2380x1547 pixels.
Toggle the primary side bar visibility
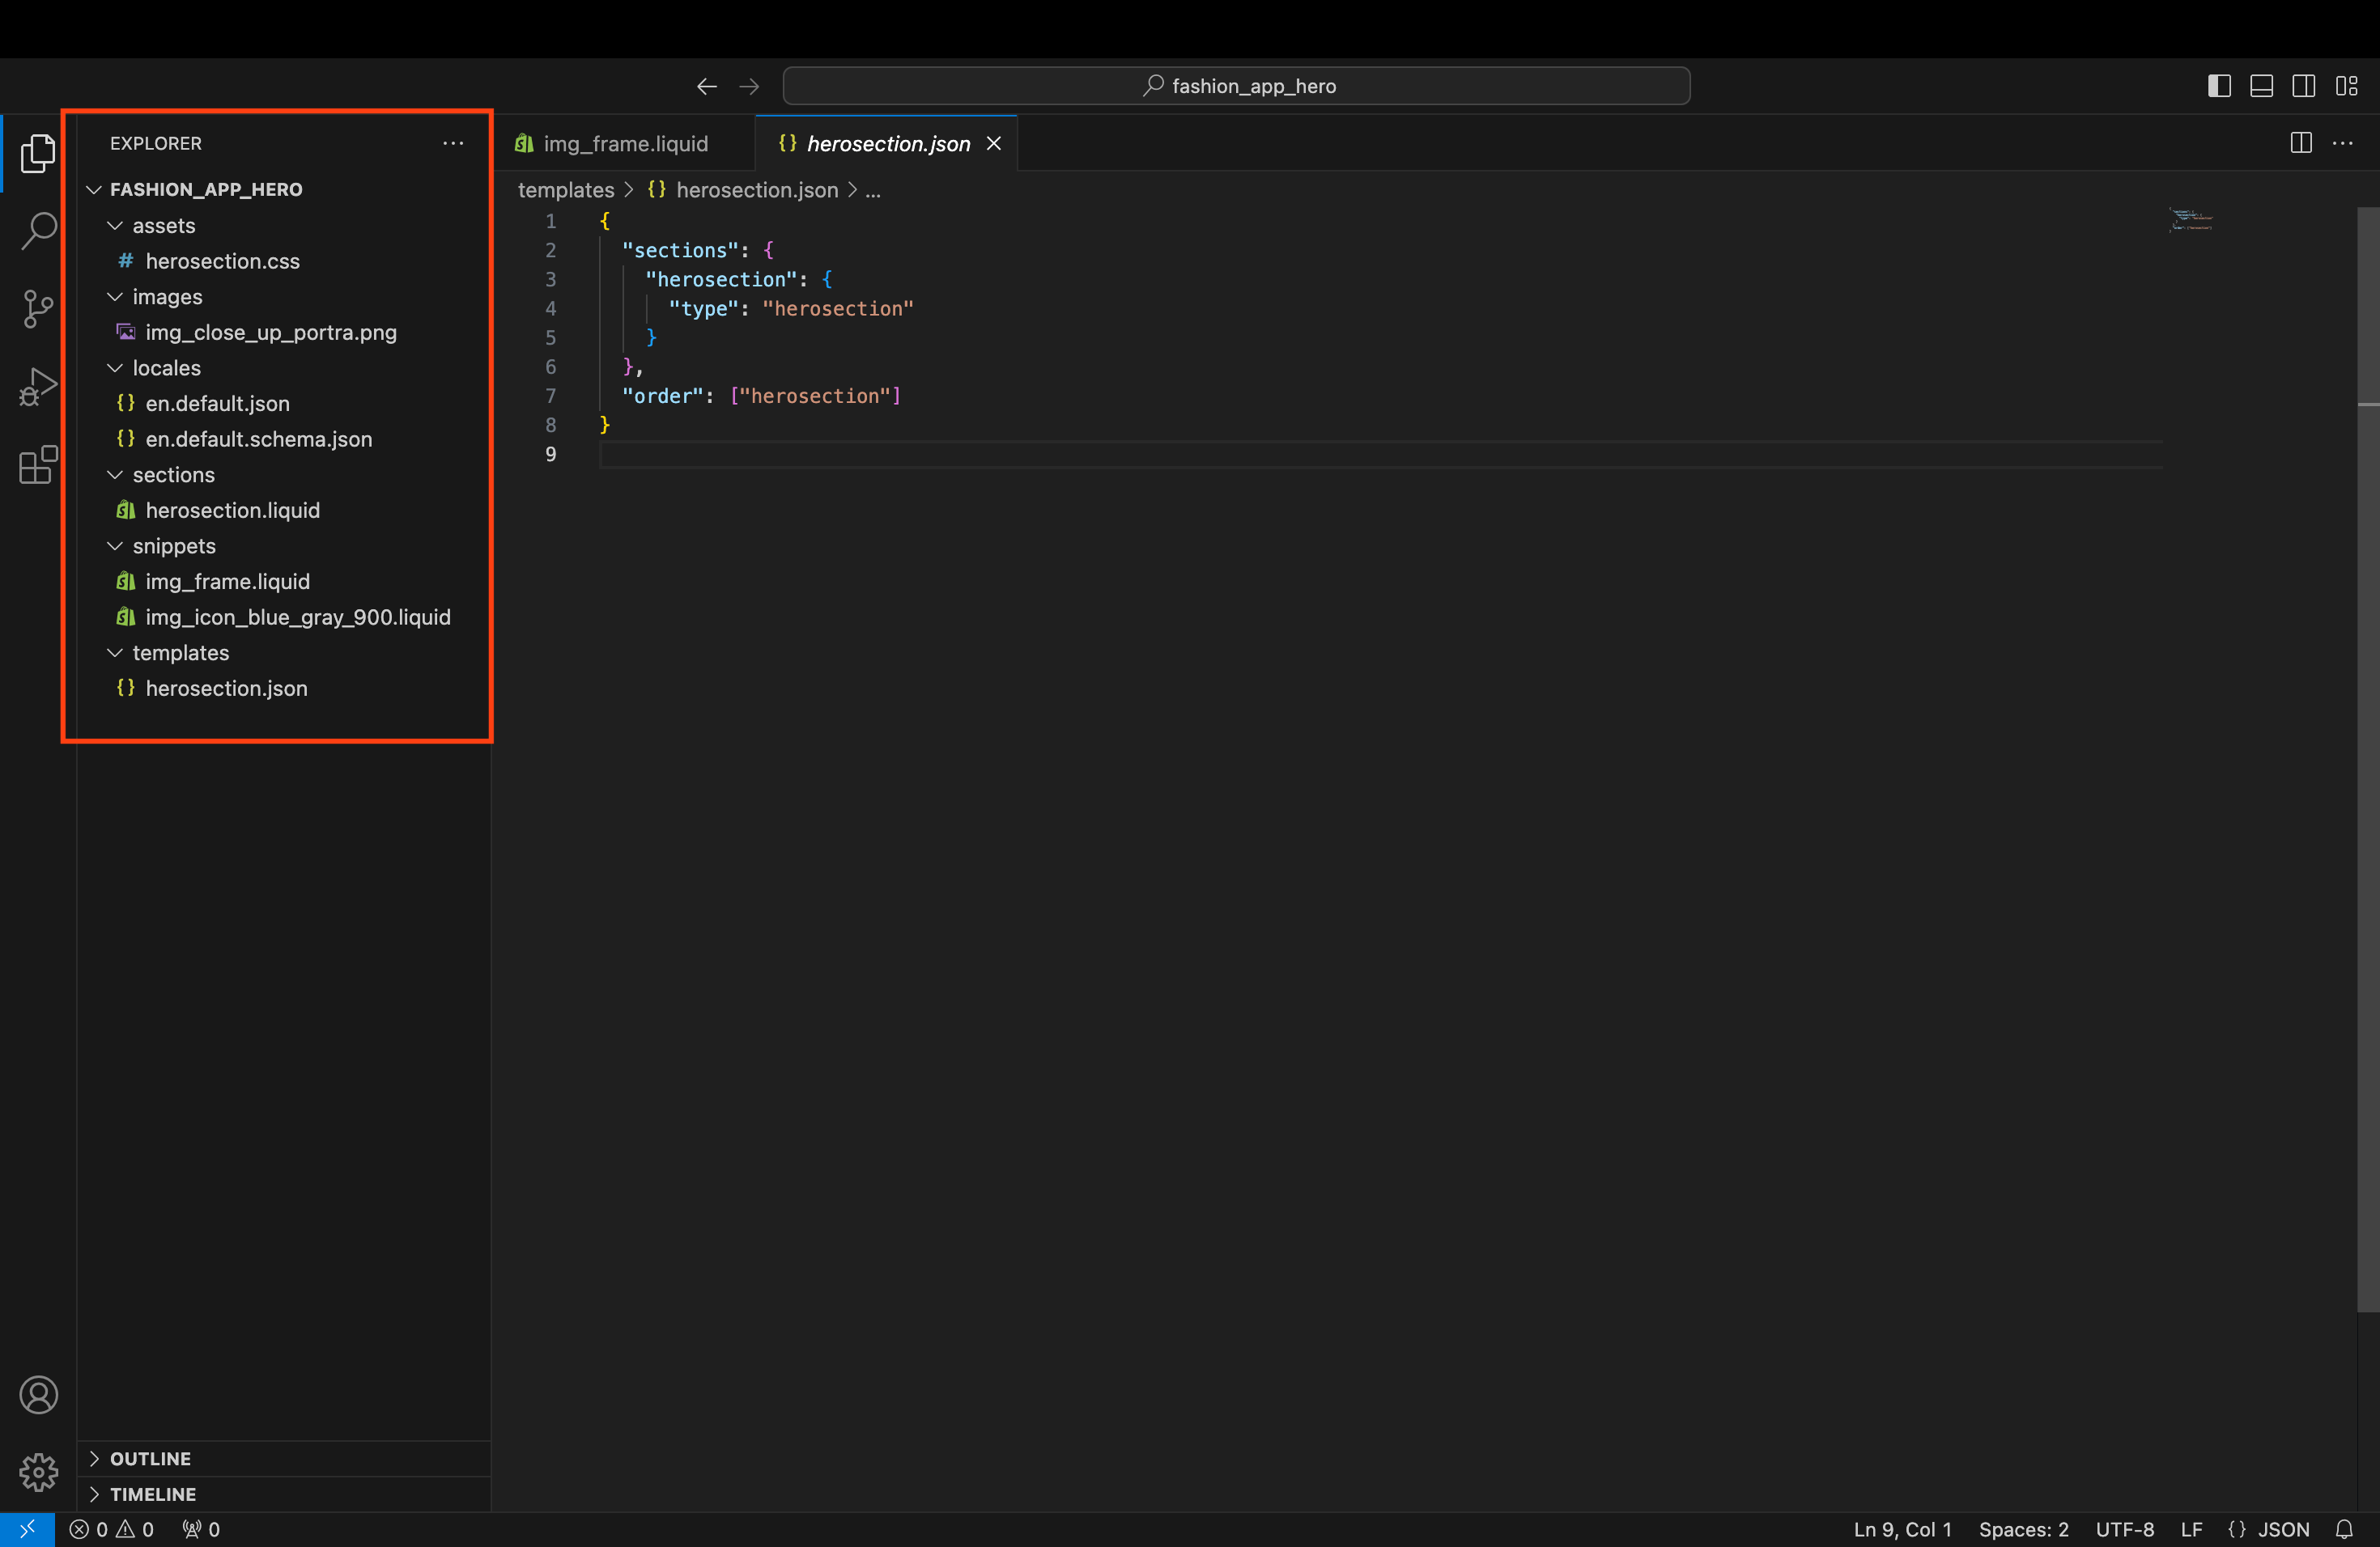tap(2219, 86)
